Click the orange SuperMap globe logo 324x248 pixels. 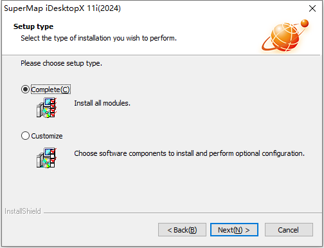click(282, 37)
